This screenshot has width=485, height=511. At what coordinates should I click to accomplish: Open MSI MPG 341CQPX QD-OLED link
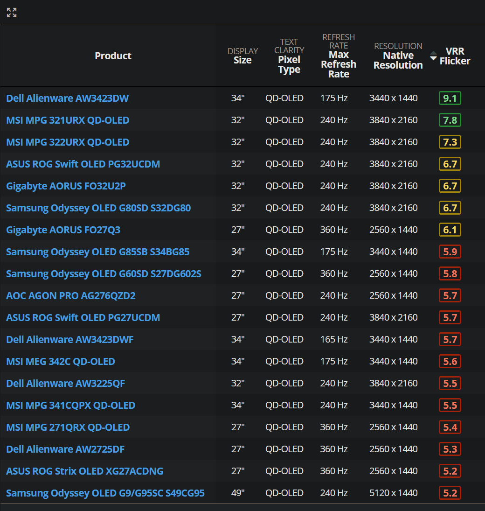tap(71, 406)
